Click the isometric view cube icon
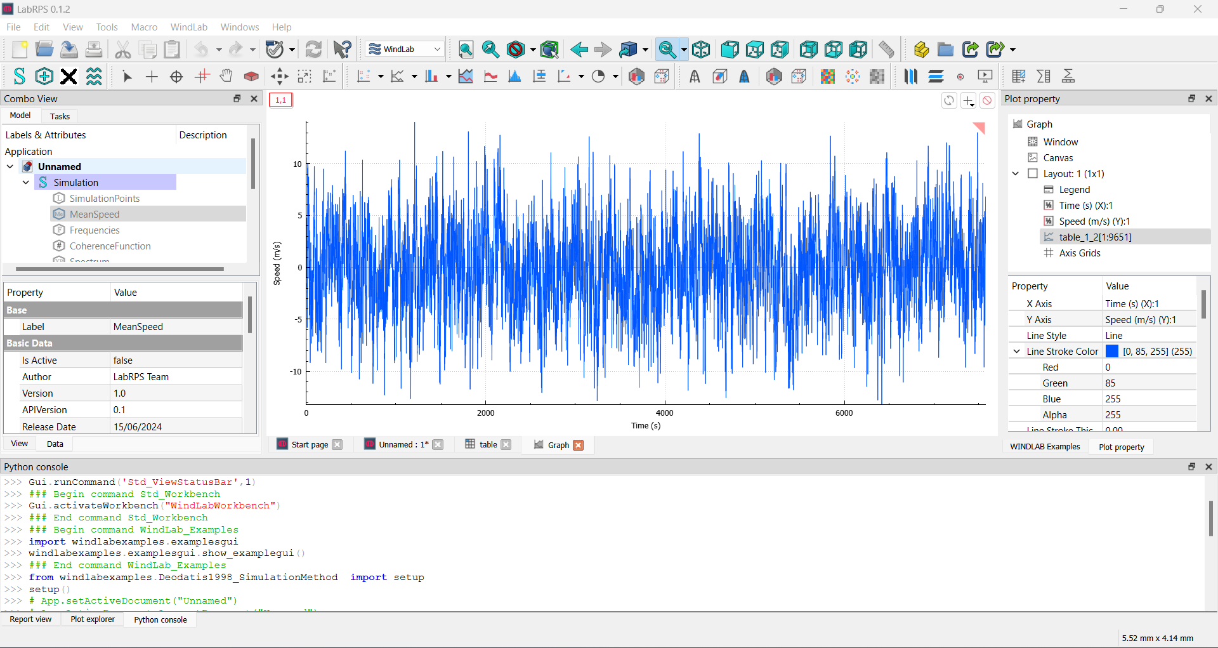Image resolution: width=1218 pixels, height=648 pixels. pyautogui.click(x=701, y=50)
